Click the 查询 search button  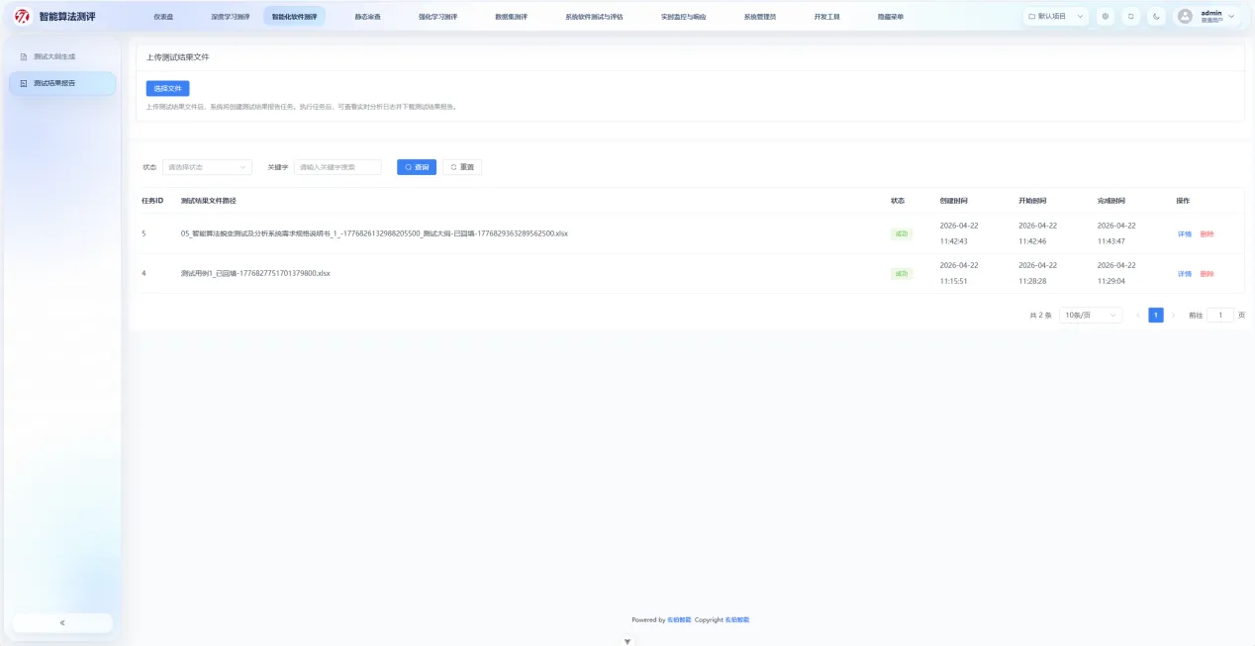click(417, 167)
